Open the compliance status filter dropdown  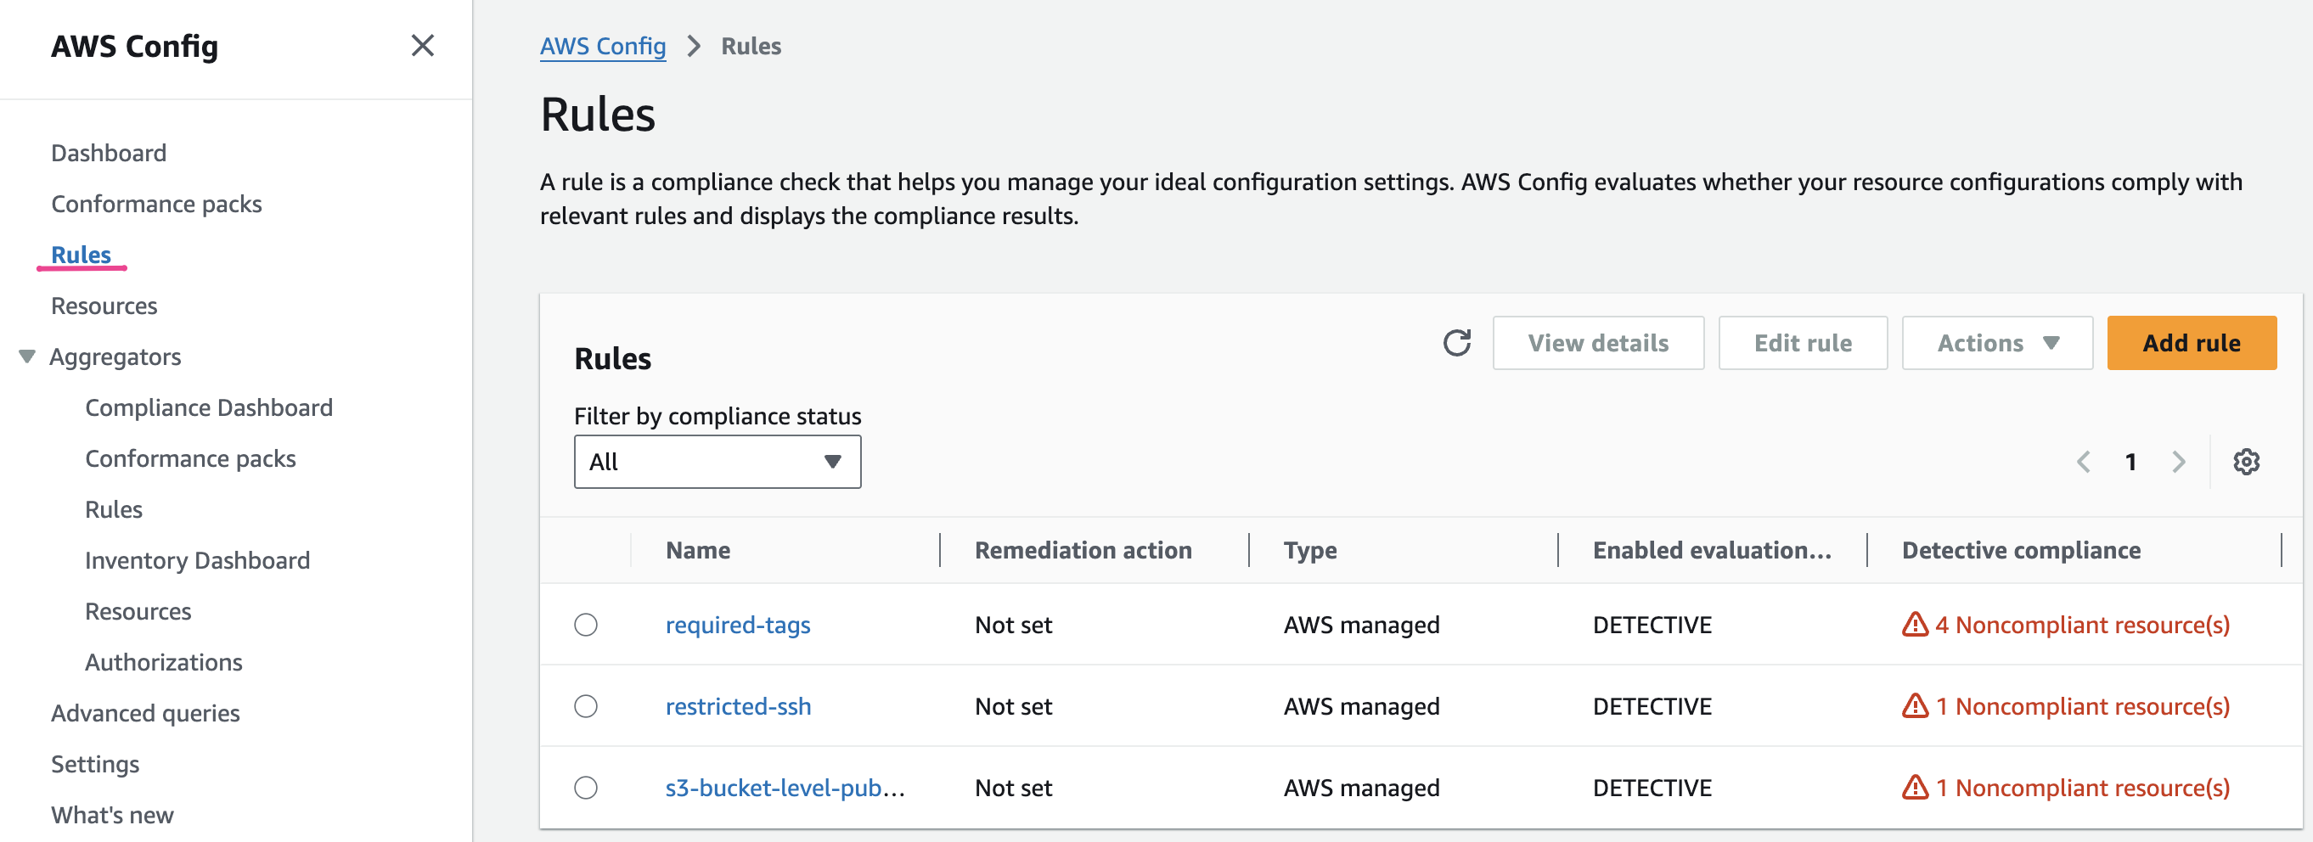pyautogui.click(x=717, y=463)
